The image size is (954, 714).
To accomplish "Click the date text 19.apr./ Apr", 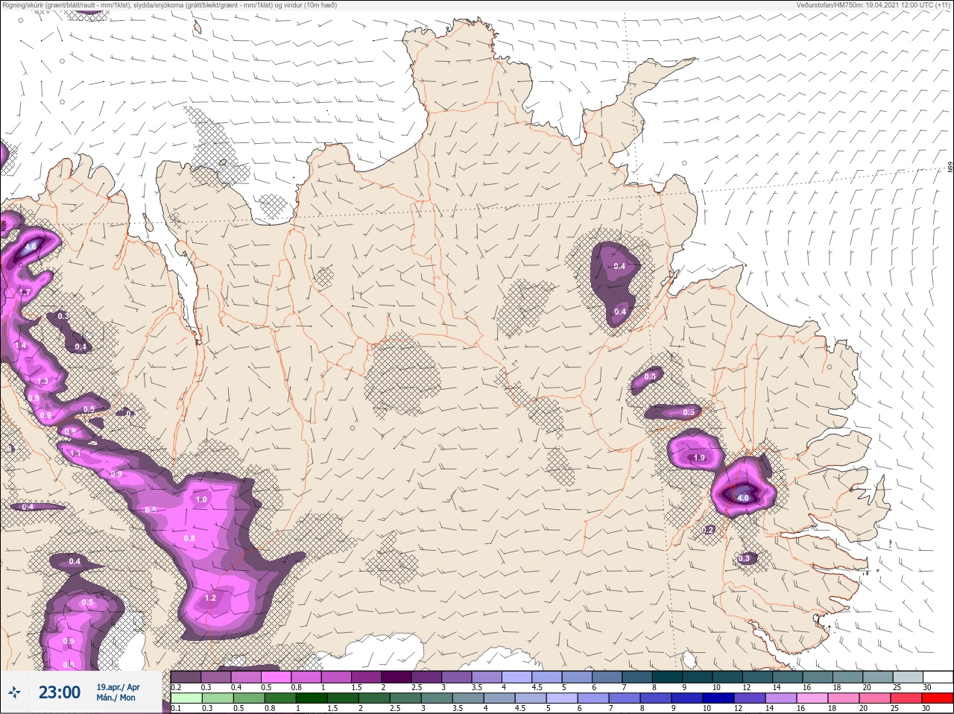I will click(x=118, y=687).
